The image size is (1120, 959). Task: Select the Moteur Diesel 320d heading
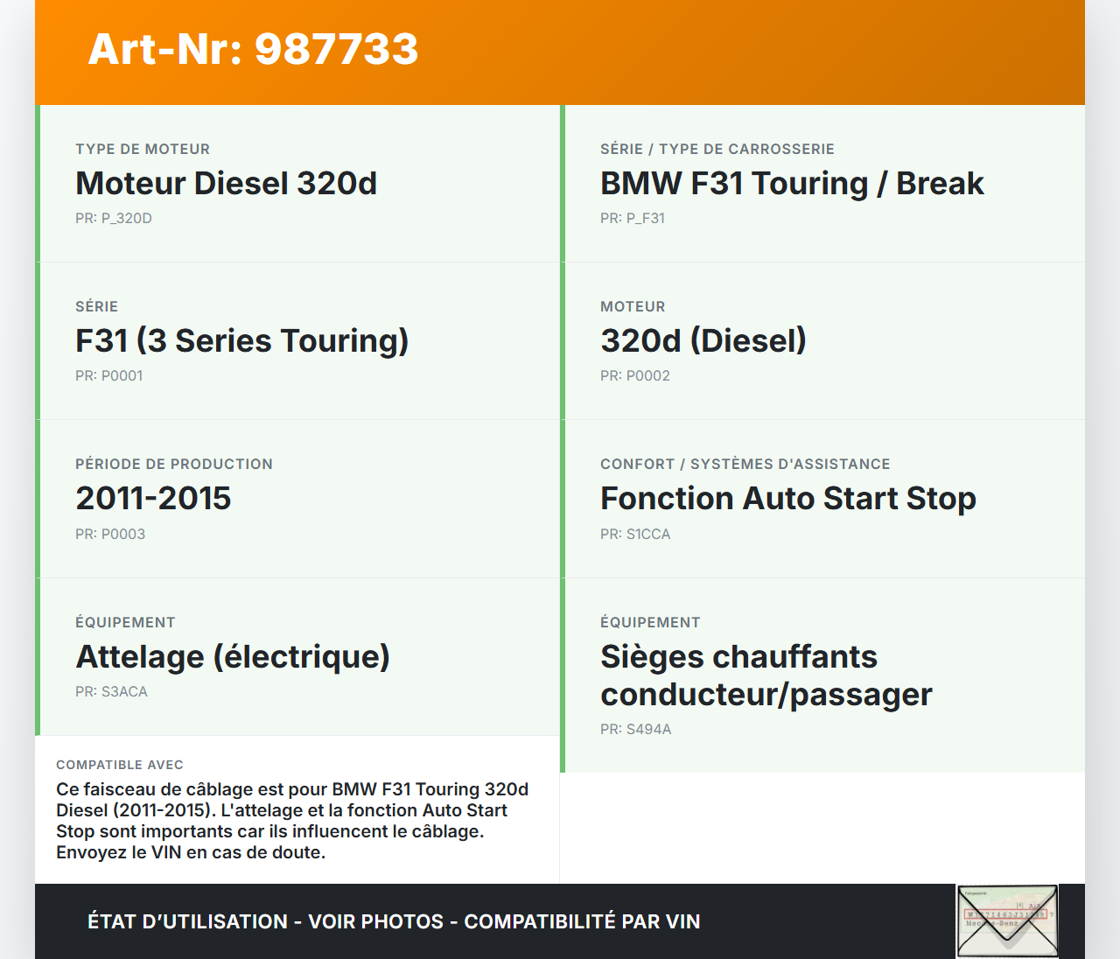[226, 184]
